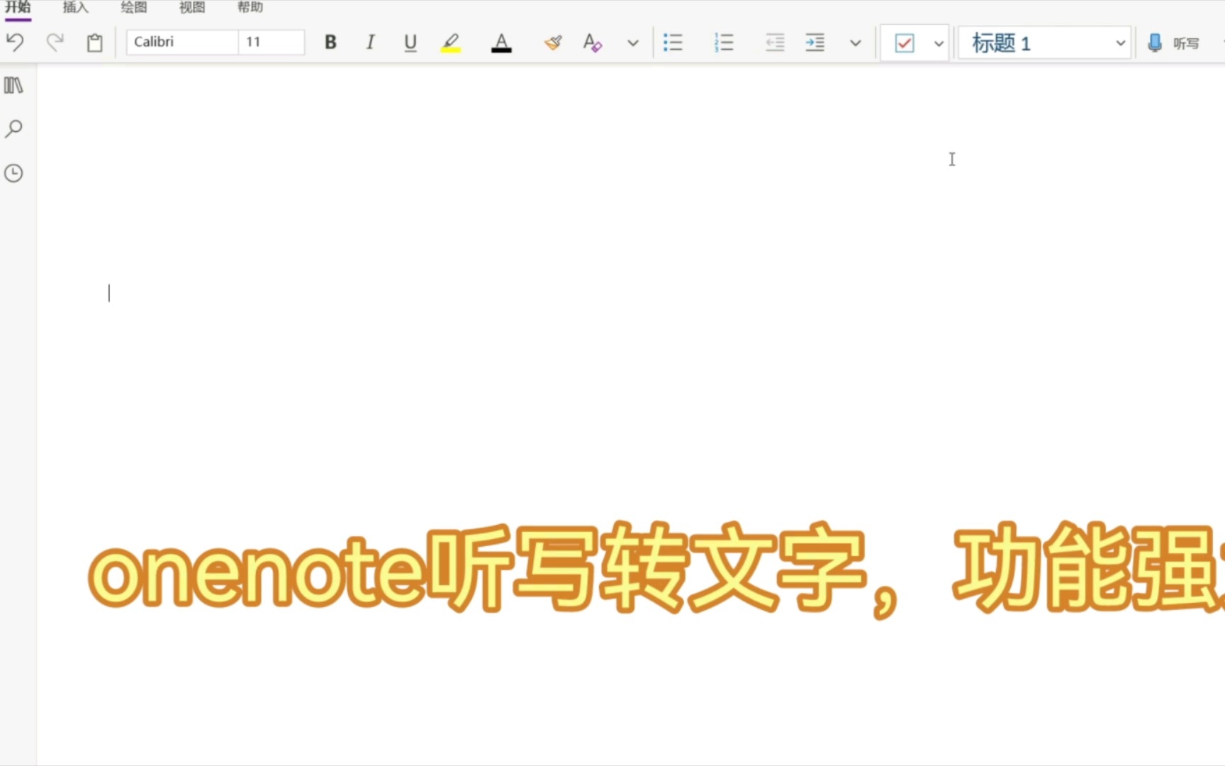Clear all text formatting
The height and width of the screenshot is (766, 1225).
(592, 43)
